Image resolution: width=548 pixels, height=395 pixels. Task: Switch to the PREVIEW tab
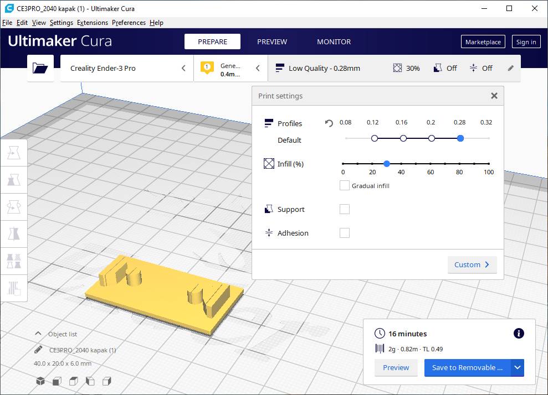tap(272, 41)
